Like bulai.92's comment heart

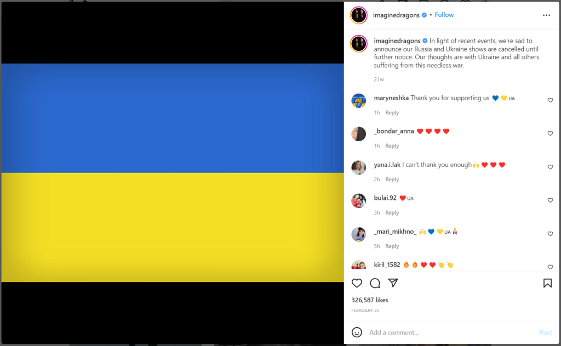tap(550, 200)
